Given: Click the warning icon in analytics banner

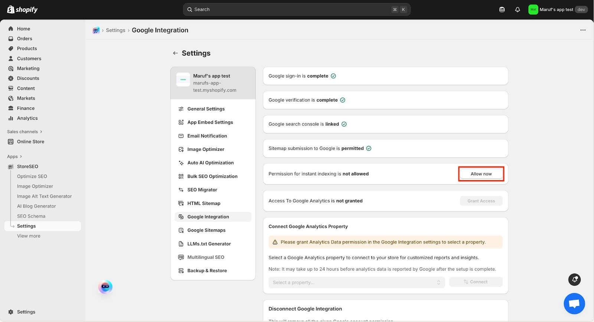Looking at the screenshot, I should coord(275,242).
